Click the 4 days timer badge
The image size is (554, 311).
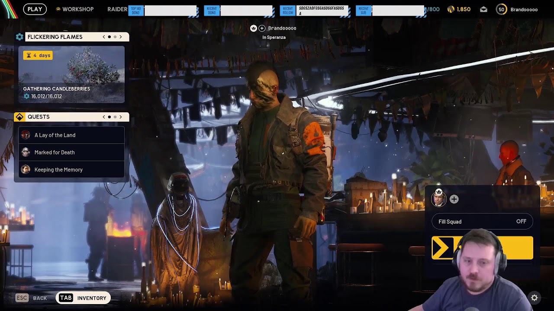38,55
